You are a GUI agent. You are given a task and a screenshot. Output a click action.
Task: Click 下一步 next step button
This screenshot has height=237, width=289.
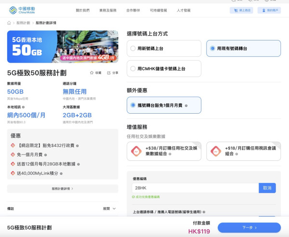(249, 227)
